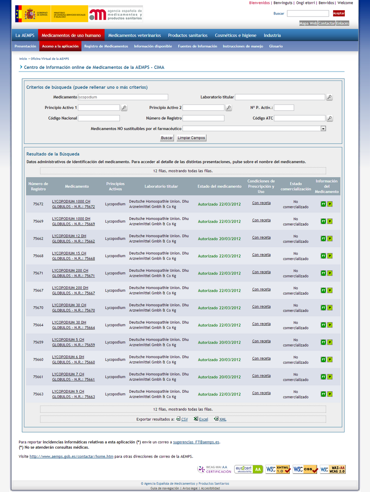Open P icon for Lycopodium 30 CH

[330, 308]
